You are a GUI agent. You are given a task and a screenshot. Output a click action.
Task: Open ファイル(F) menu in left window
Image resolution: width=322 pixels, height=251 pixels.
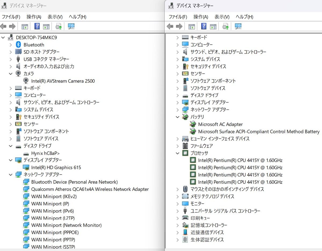(11, 17)
